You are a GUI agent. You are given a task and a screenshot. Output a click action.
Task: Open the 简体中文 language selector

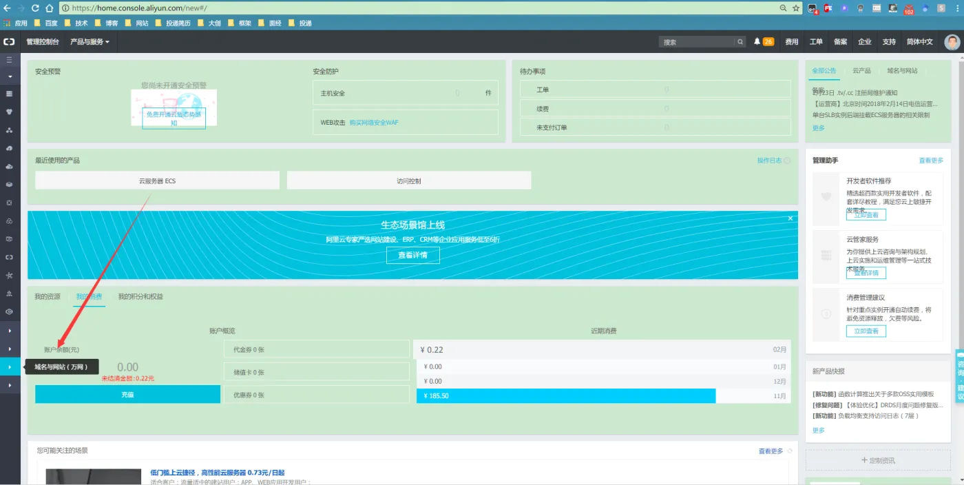click(920, 42)
